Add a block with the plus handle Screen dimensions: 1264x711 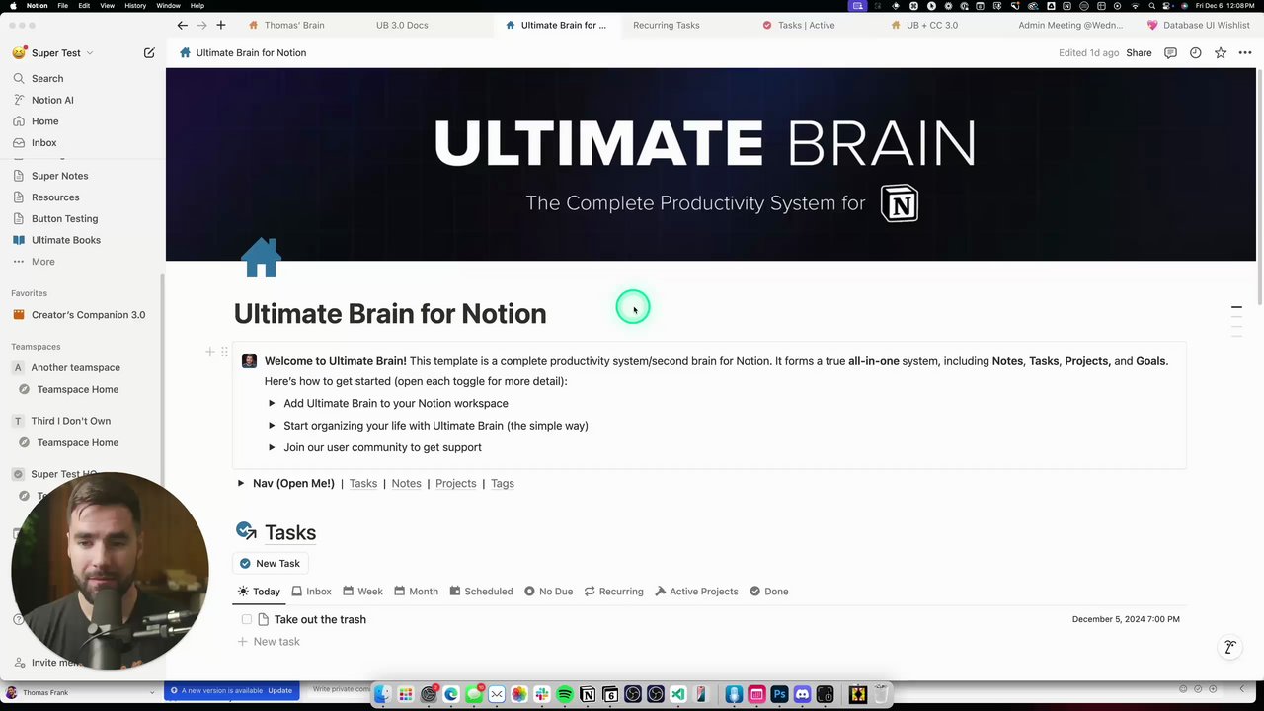(209, 352)
